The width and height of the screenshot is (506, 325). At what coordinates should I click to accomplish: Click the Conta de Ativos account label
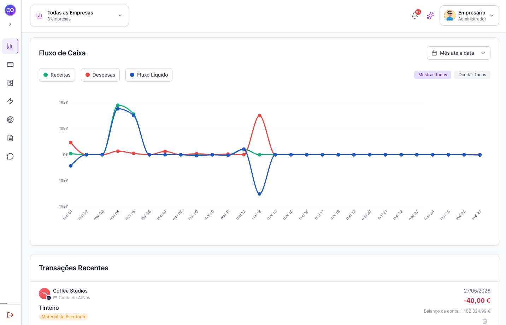point(74,298)
